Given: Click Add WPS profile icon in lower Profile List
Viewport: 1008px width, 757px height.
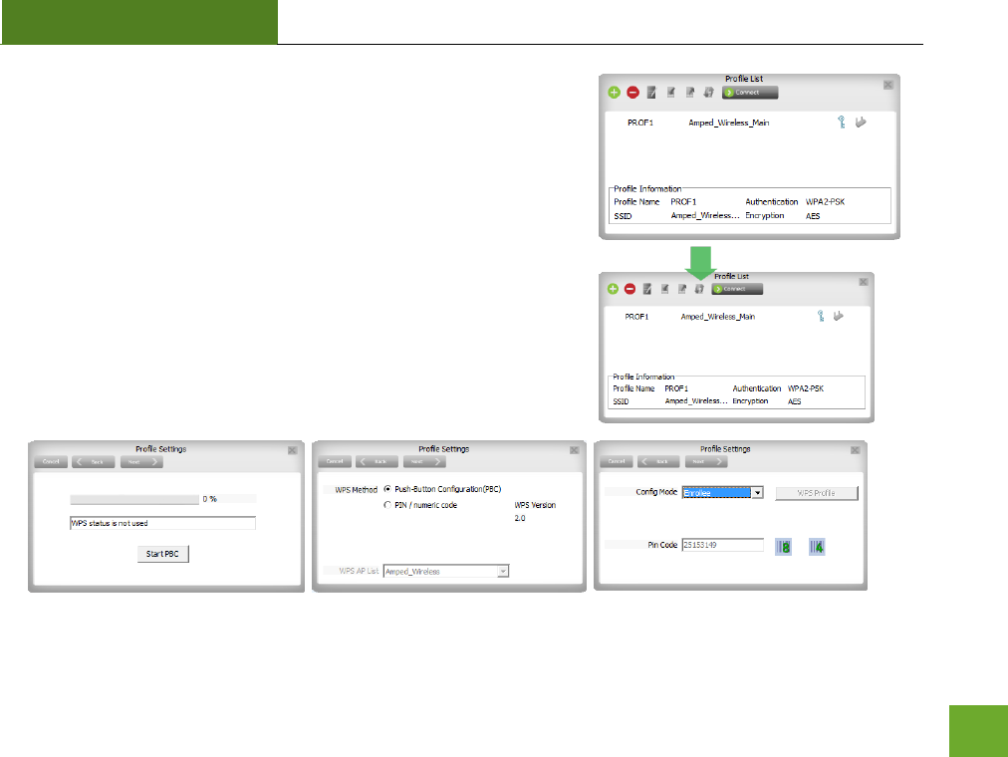Looking at the screenshot, I should [699, 289].
